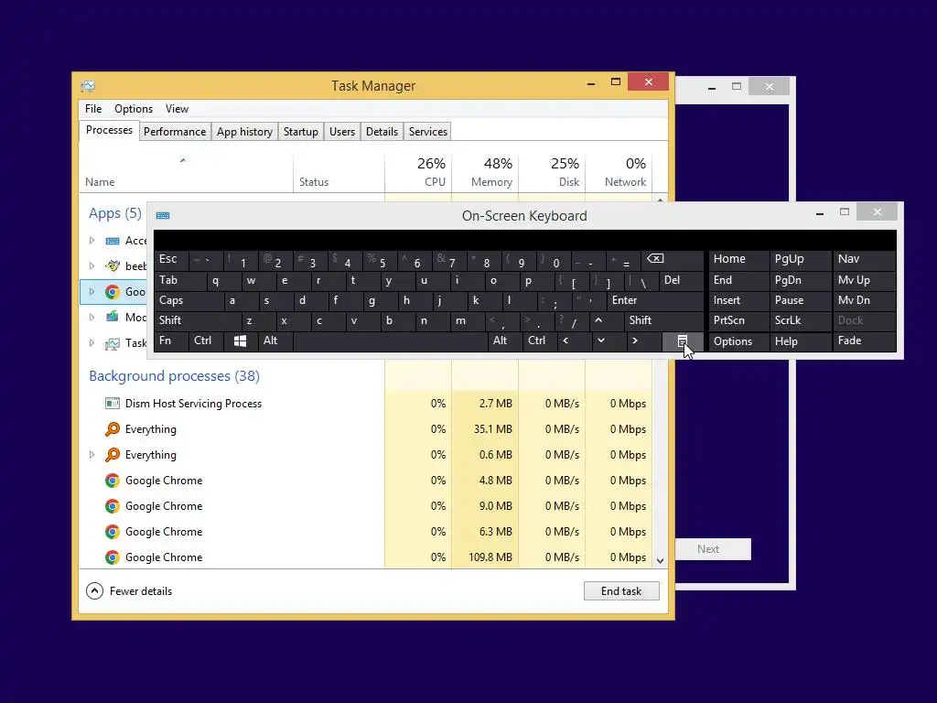Click the keyboard Options key

738,341
